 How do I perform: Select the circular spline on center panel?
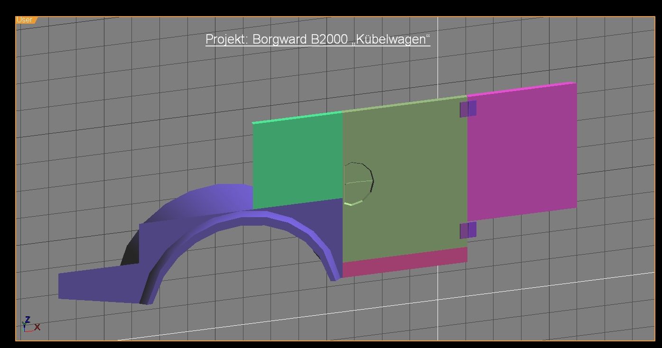pyautogui.click(x=359, y=183)
